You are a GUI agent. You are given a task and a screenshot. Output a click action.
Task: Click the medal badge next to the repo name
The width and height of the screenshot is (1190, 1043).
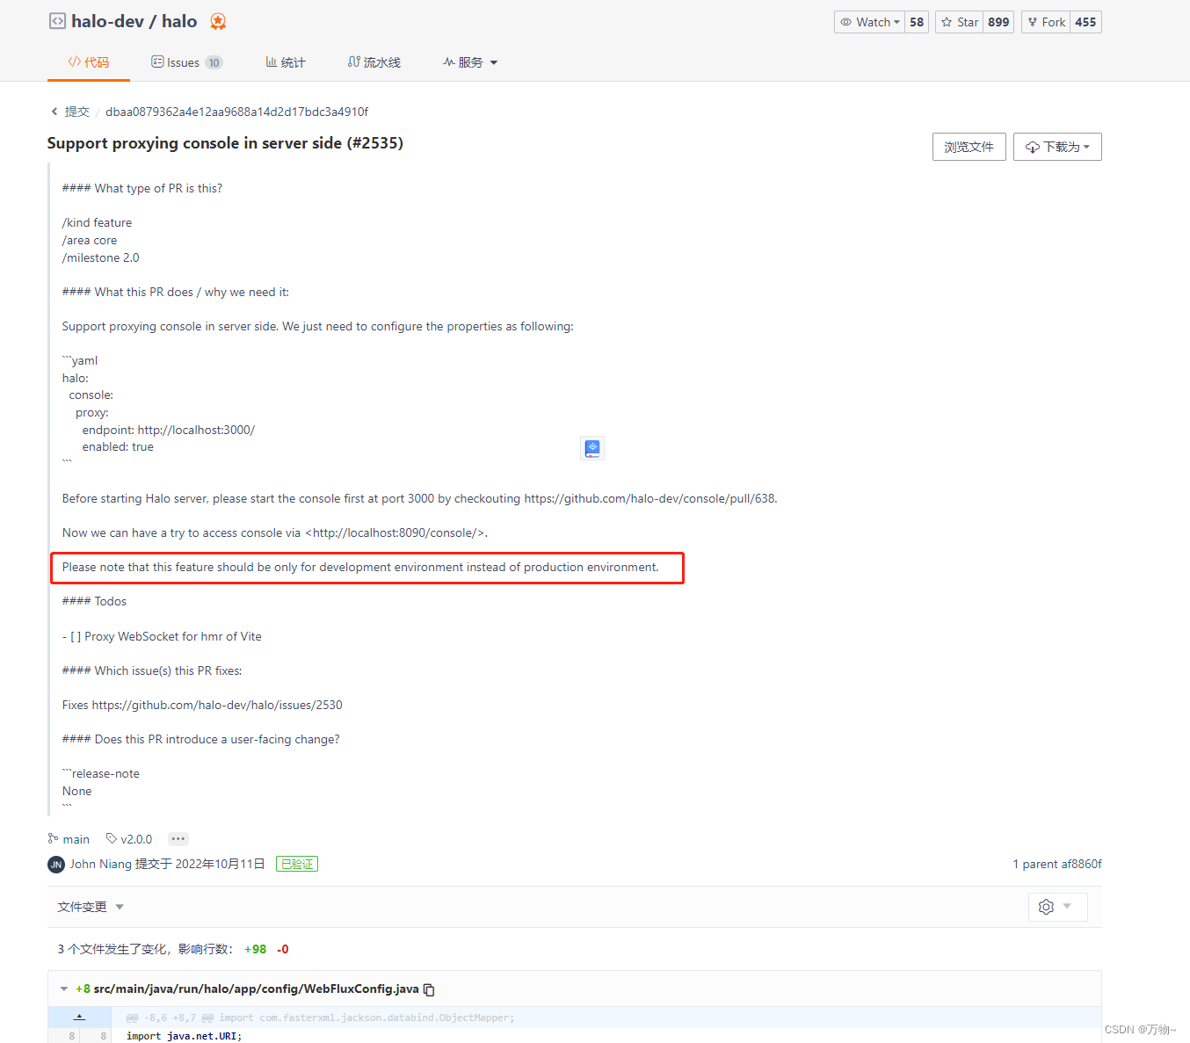pos(218,21)
